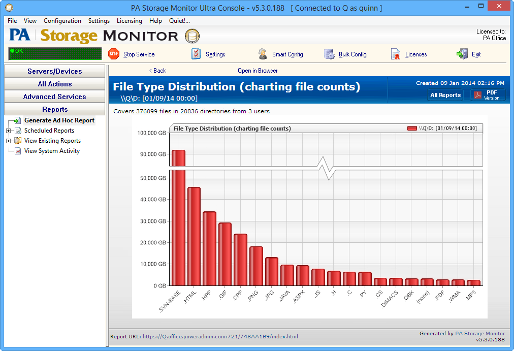
Task: Click the Bulk Config label
Action: click(352, 54)
